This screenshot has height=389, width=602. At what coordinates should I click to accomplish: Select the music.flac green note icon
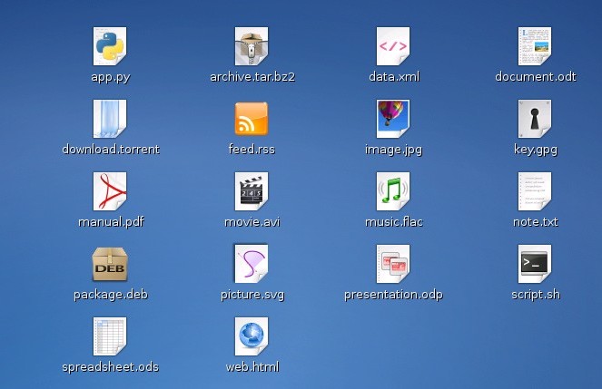(393, 190)
